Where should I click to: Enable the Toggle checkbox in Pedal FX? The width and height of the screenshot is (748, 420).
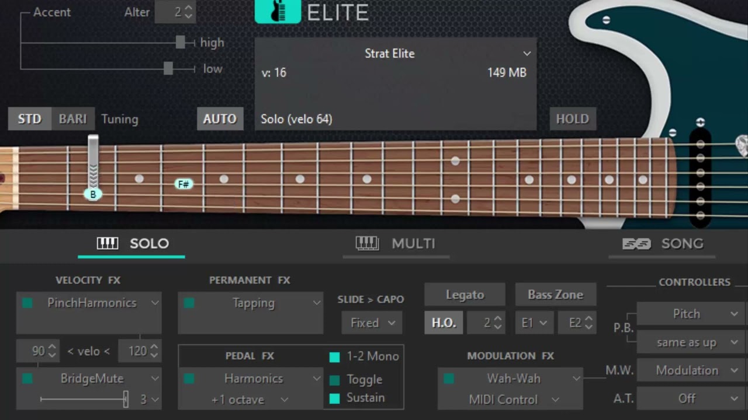(334, 380)
